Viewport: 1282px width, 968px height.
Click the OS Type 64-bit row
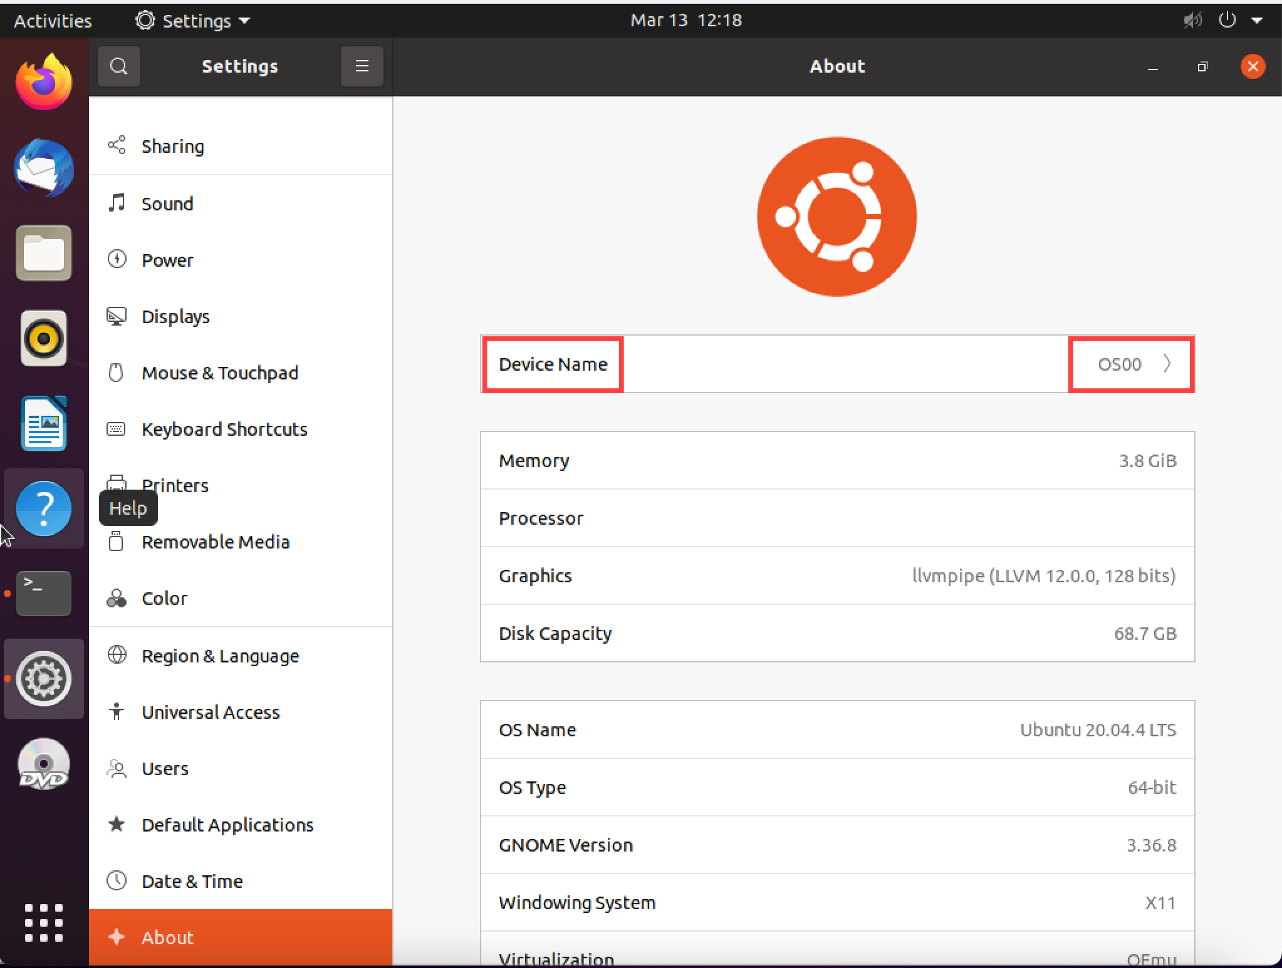point(837,787)
